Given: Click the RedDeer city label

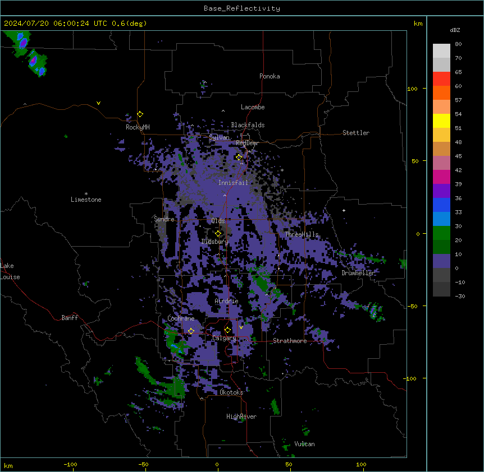Looking at the screenshot, I should pos(247,143).
